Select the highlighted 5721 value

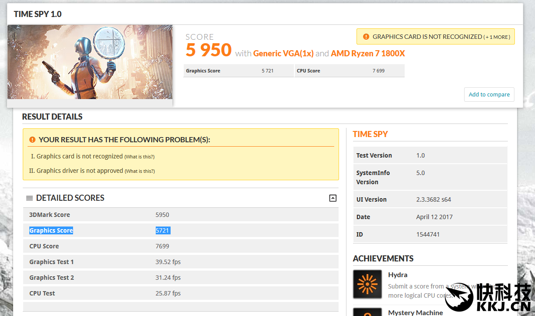coord(163,230)
